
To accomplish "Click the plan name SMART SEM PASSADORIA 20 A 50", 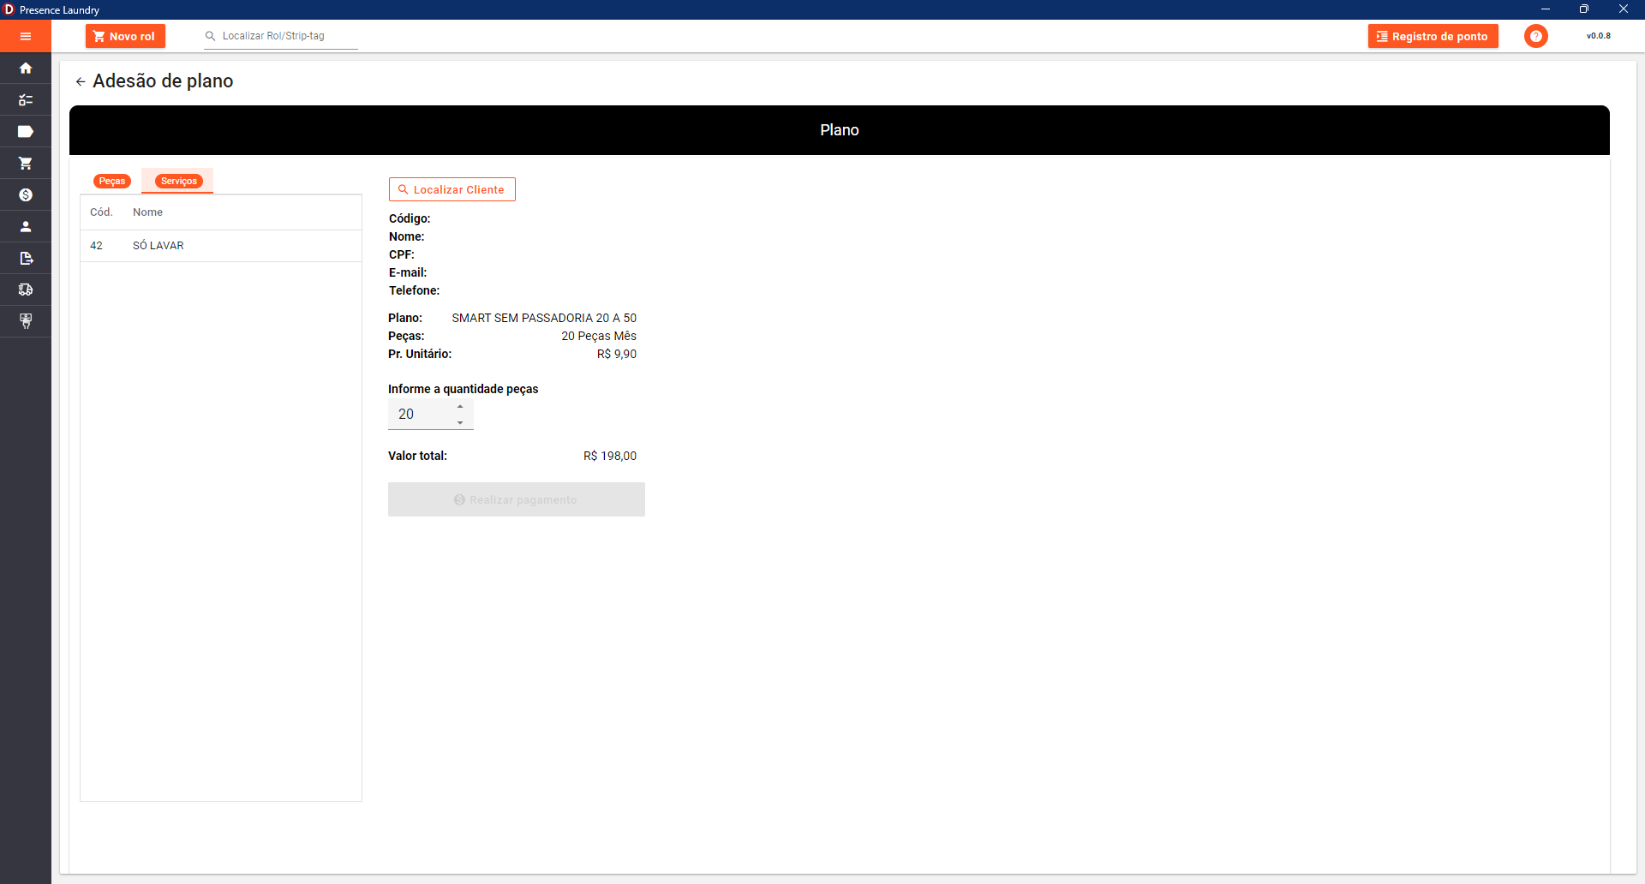I will (x=544, y=318).
